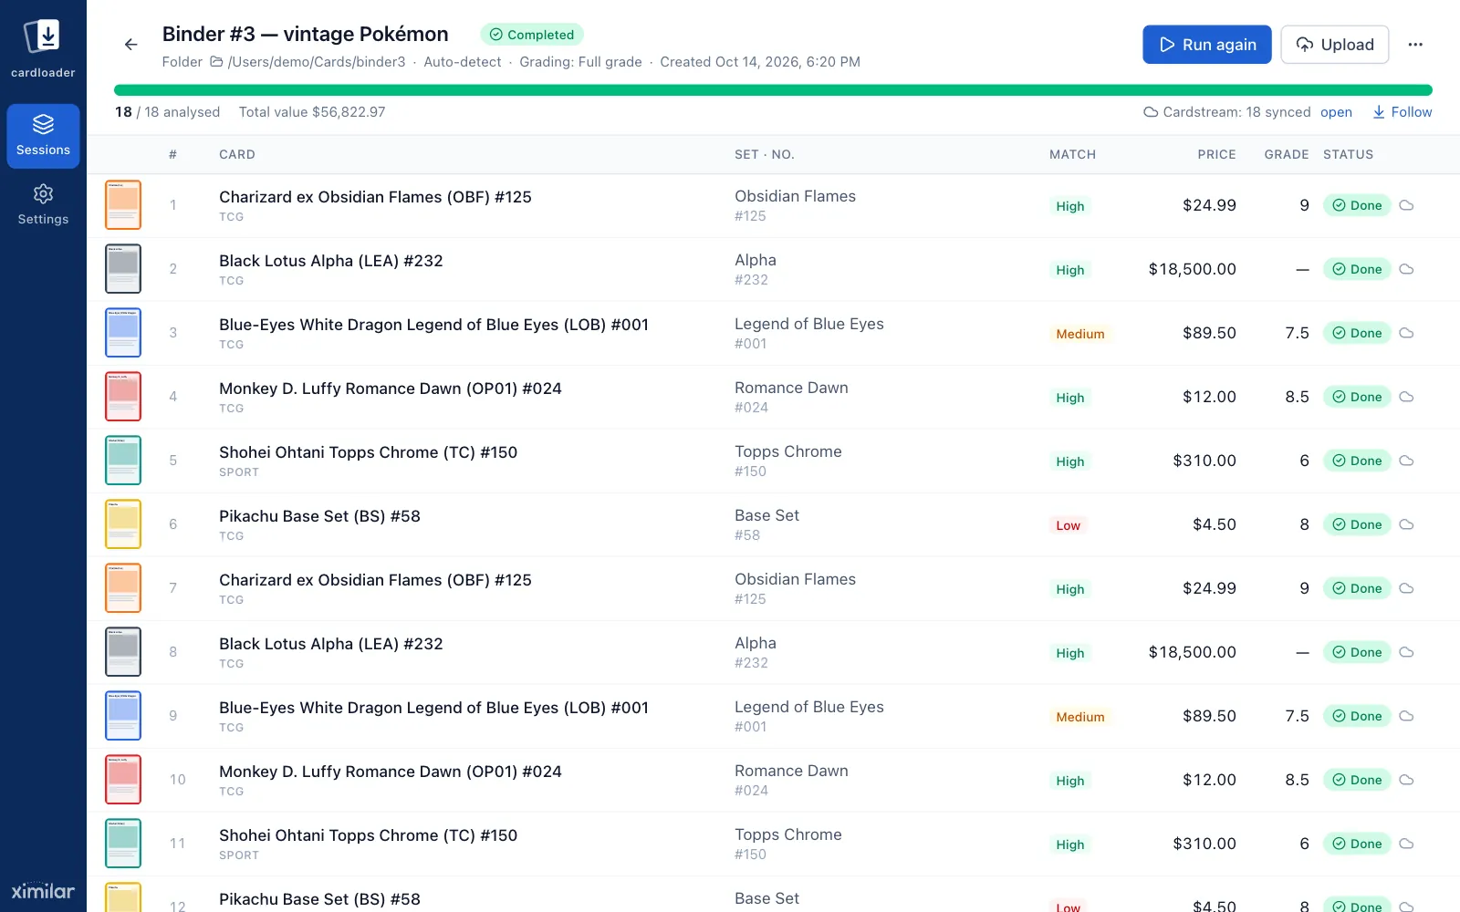Click the Cardstream cloud icon
Image resolution: width=1460 pixels, height=912 pixels.
1151,112
